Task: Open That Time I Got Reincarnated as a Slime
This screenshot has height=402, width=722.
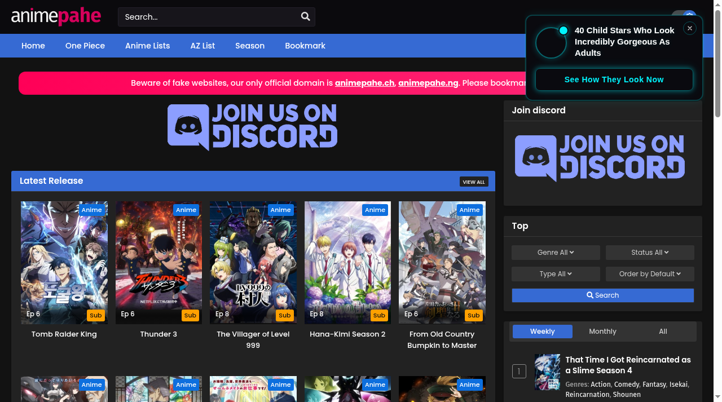Action: 628,365
